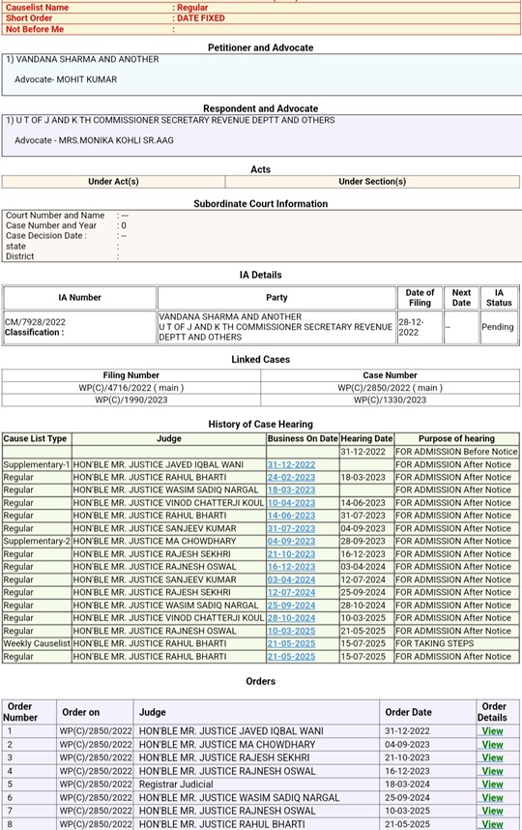Select "Advocate- MOHIT KUMAR" text

(x=66, y=79)
